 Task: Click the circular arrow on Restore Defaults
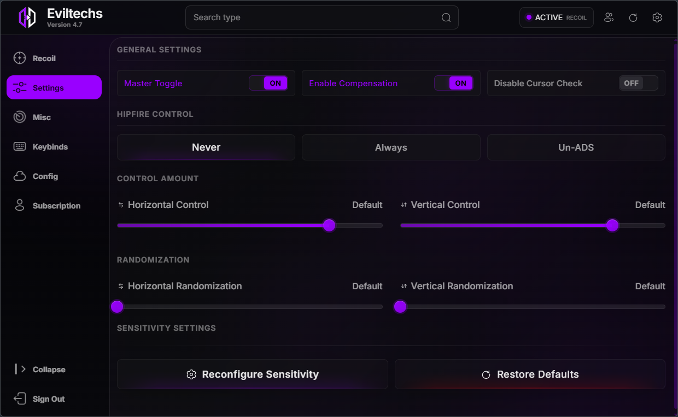(x=486, y=374)
